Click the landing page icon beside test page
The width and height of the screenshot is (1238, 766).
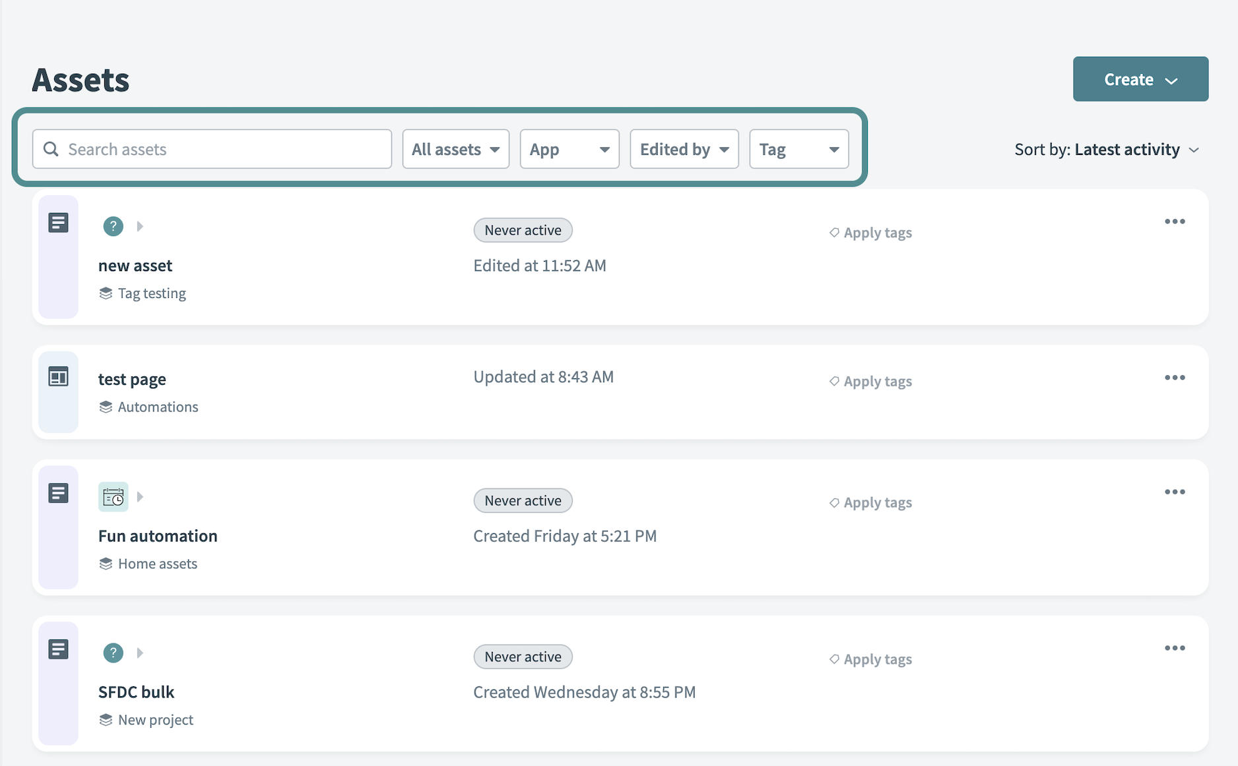coord(58,376)
